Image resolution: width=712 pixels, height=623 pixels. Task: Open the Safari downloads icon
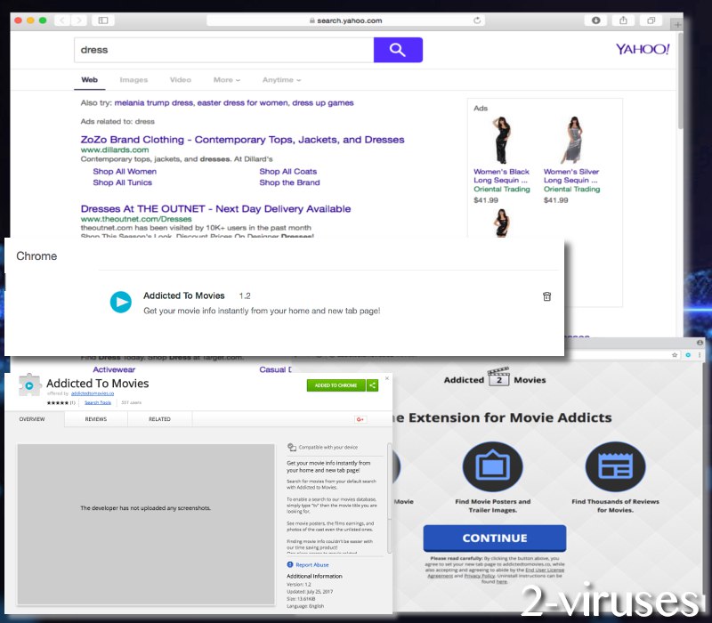[x=592, y=20]
